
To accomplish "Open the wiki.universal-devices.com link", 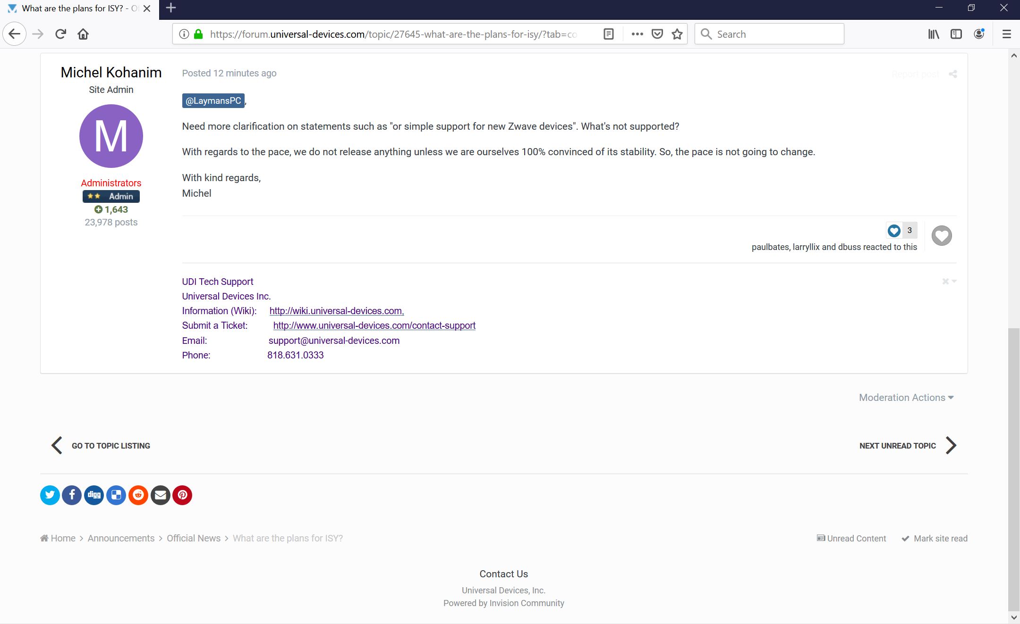I will pyautogui.click(x=337, y=311).
